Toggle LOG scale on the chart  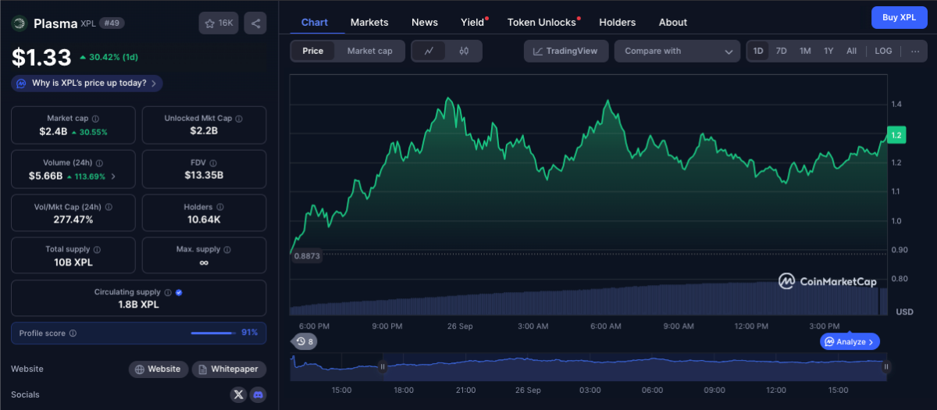coord(882,52)
